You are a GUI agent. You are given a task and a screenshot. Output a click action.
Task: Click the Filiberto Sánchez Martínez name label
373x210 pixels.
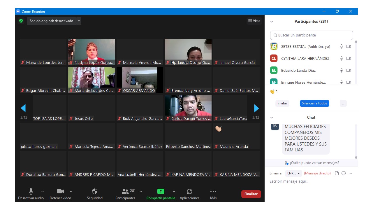coord(188,147)
